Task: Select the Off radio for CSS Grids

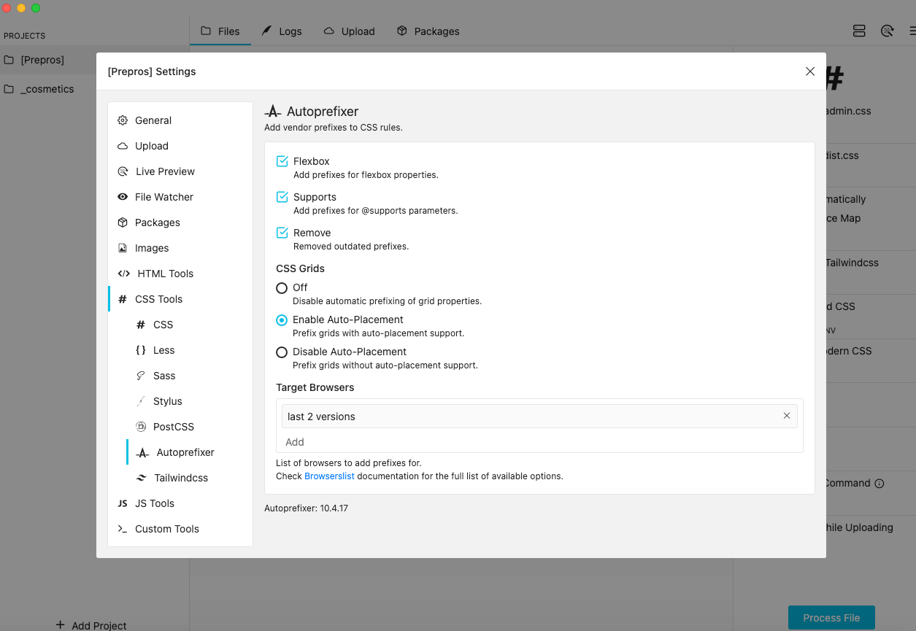Action: coord(282,288)
